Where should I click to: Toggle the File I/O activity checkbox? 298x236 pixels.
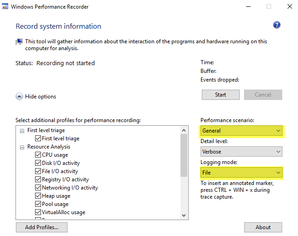pyautogui.click(x=38, y=171)
